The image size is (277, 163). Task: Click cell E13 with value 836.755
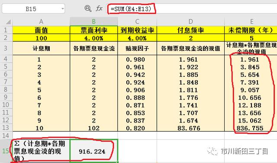coord(251,128)
